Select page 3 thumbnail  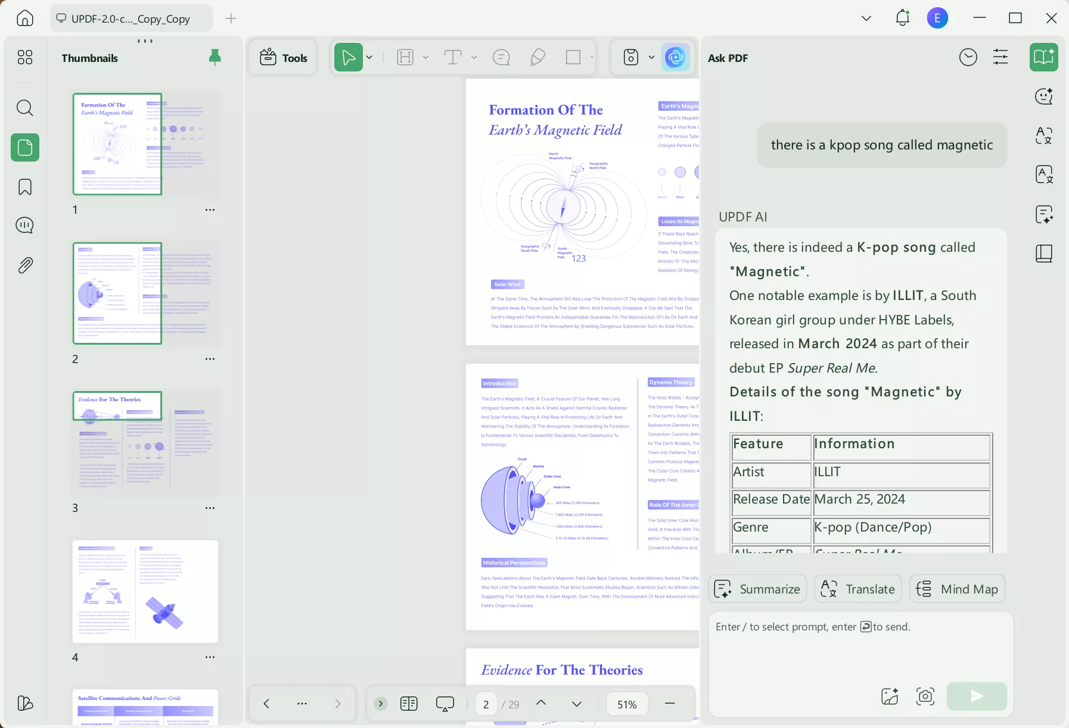click(x=145, y=442)
